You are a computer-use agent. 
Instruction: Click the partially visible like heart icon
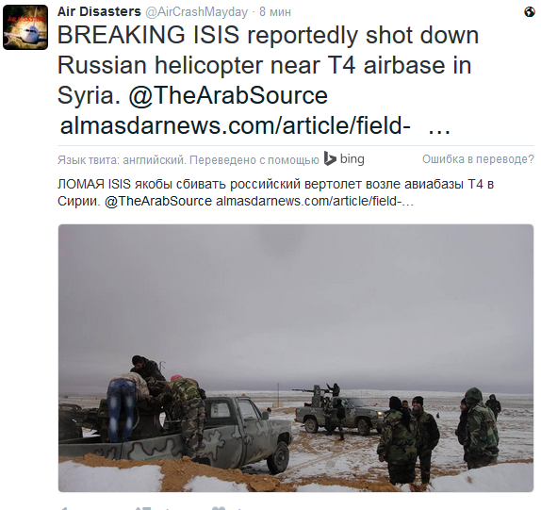220,508
